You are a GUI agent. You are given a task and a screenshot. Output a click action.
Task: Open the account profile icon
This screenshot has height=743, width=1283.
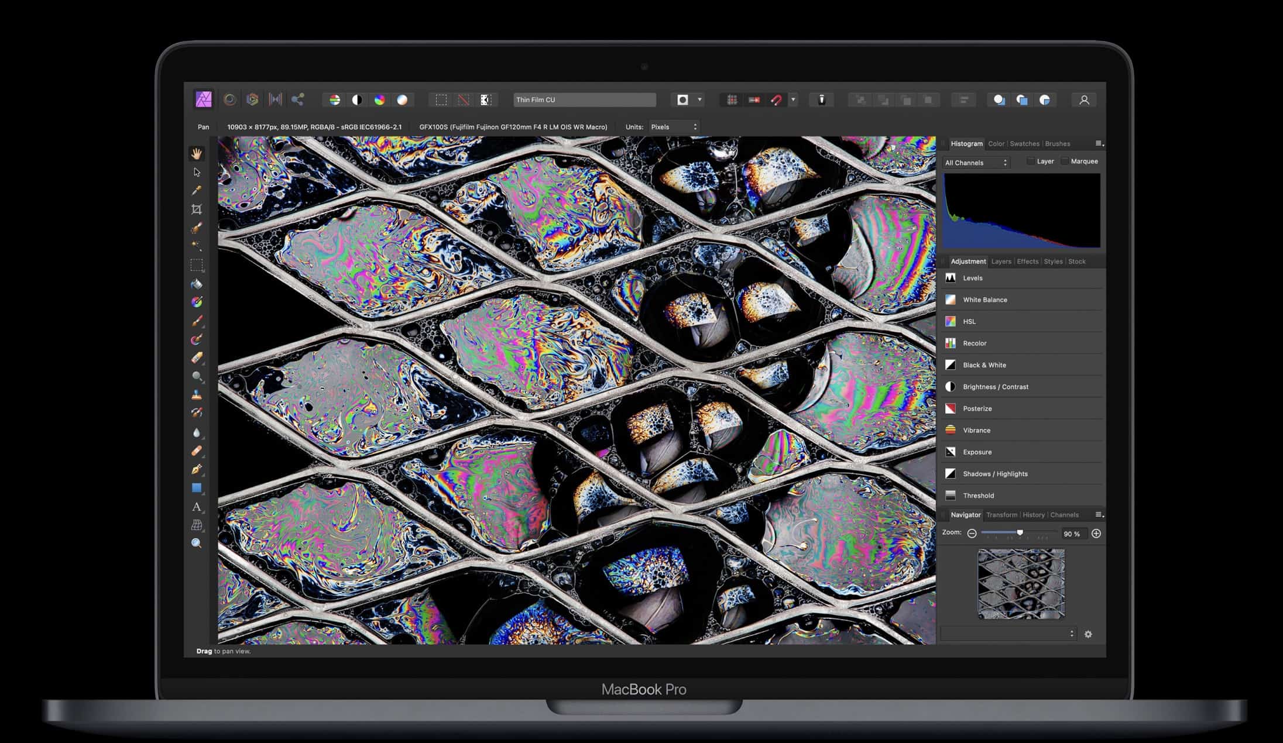tap(1084, 100)
